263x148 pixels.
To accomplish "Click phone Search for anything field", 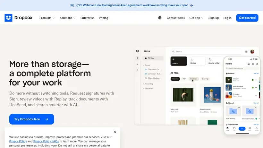I will (242, 68).
